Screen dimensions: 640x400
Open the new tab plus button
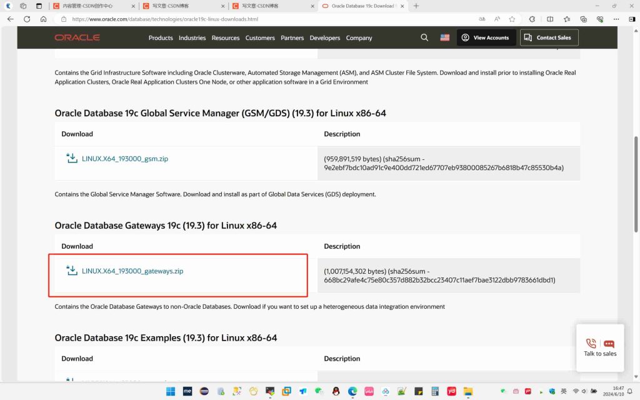[x=416, y=6]
